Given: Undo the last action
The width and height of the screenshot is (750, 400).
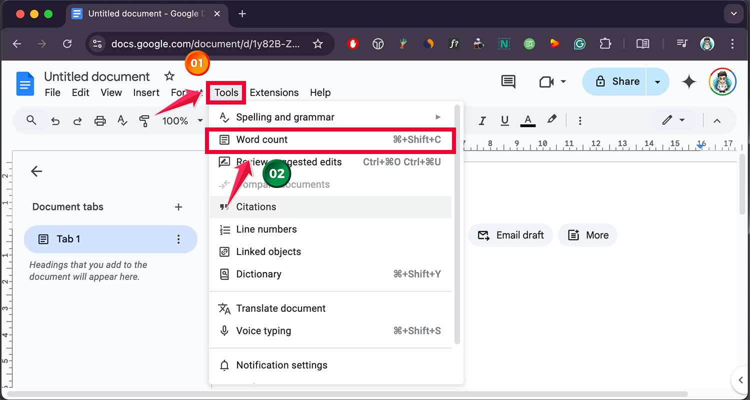Looking at the screenshot, I should click(55, 120).
